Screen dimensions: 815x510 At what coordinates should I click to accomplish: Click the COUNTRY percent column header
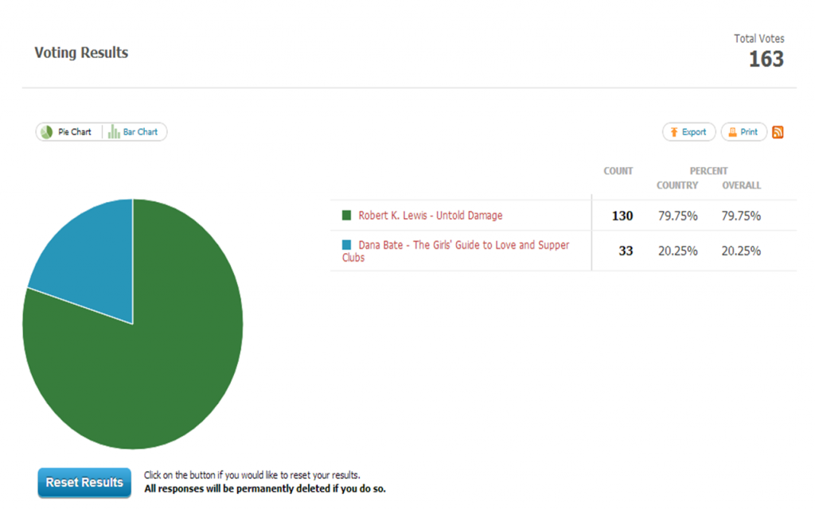(x=677, y=185)
